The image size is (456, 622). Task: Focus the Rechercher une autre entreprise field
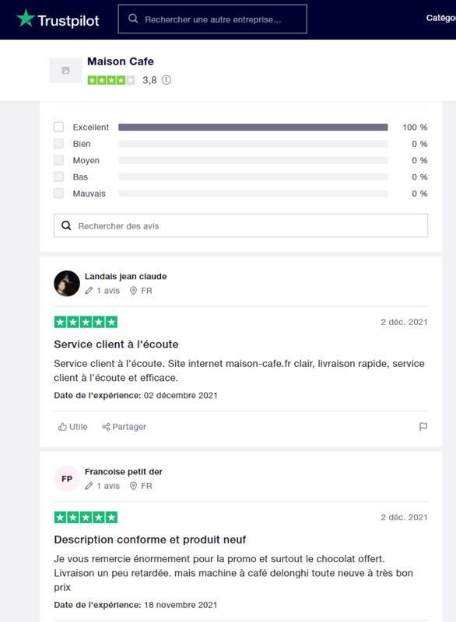click(x=212, y=19)
